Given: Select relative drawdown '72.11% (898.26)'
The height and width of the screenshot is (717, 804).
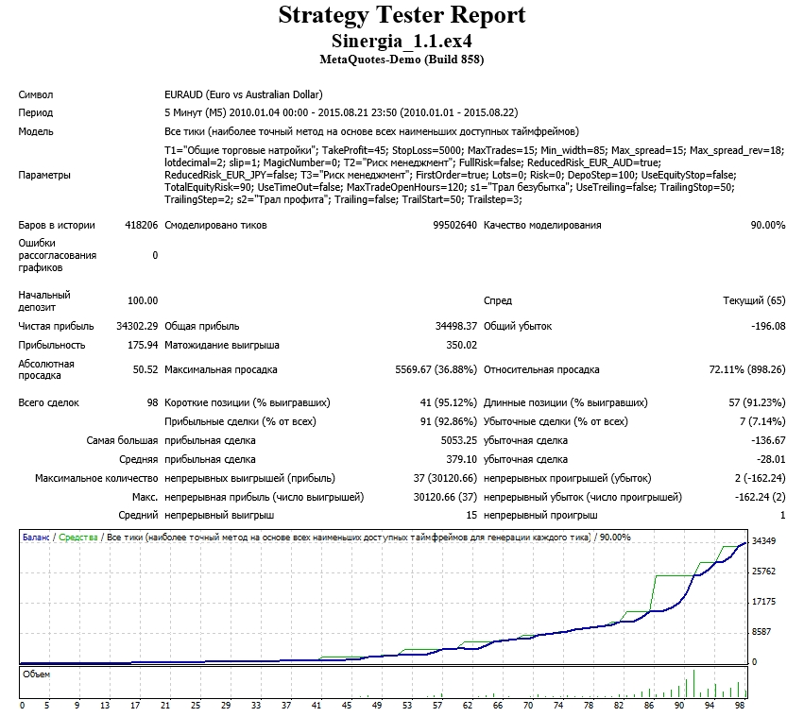Looking at the screenshot, I should coord(747,369).
